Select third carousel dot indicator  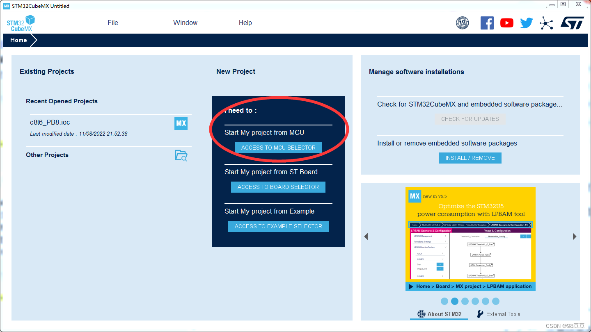(465, 301)
